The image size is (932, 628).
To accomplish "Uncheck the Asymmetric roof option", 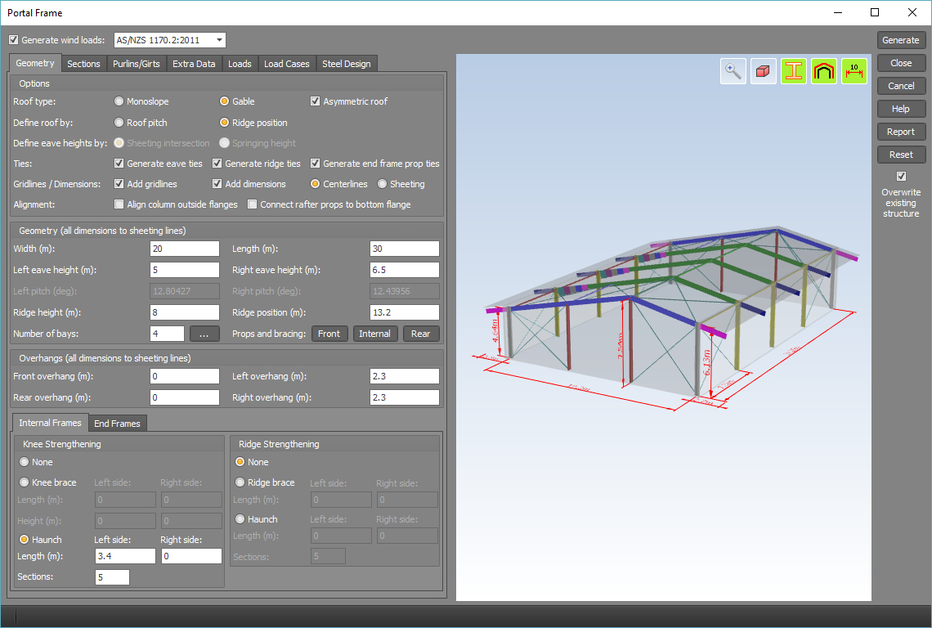I will pyautogui.click(x=316, y=101).
